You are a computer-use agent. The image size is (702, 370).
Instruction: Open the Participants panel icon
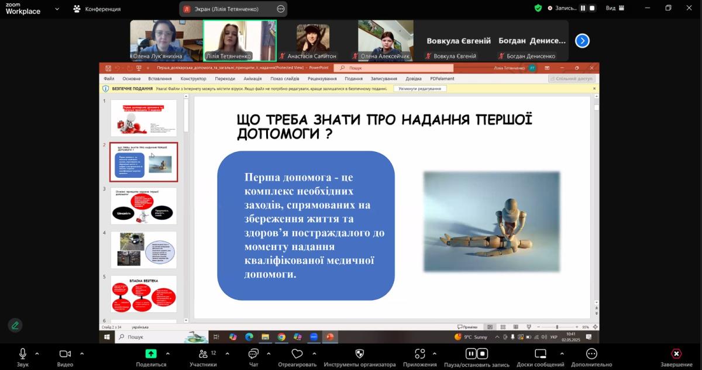click(203, 354)
